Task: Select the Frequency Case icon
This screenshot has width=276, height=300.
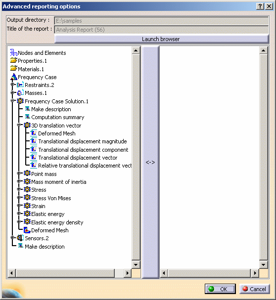Action: click(14, 77)
